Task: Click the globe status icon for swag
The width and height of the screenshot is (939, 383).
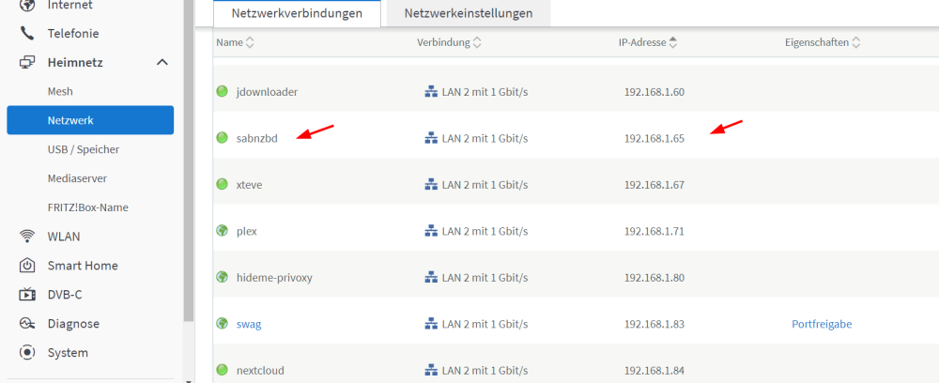Action: click(x=223, y=324)
